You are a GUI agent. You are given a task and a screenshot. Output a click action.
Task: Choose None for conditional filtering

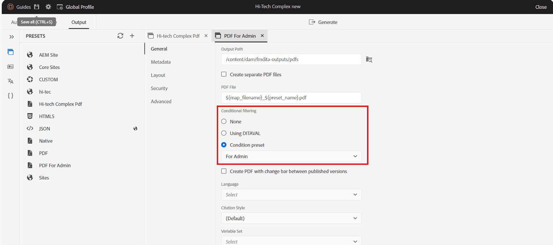point(224,121)
